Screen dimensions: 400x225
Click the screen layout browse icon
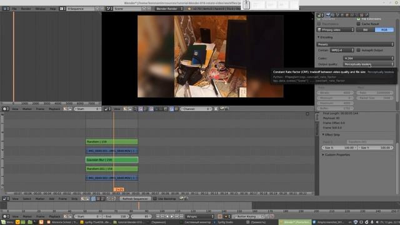click(62, 9)
